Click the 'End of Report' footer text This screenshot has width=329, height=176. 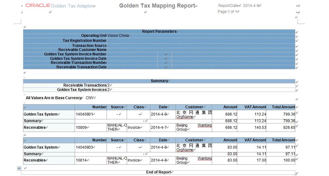[x=159, y=172]
